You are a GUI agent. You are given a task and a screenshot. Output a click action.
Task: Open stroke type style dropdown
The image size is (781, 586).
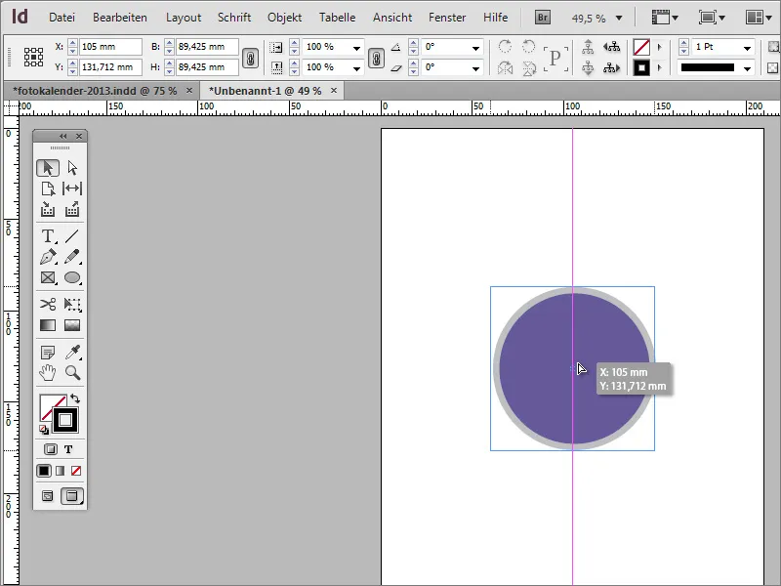[747, 68]
